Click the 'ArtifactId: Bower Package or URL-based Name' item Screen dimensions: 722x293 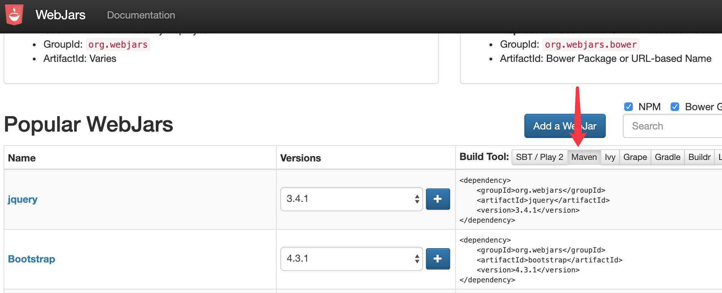tap(606, 58)
